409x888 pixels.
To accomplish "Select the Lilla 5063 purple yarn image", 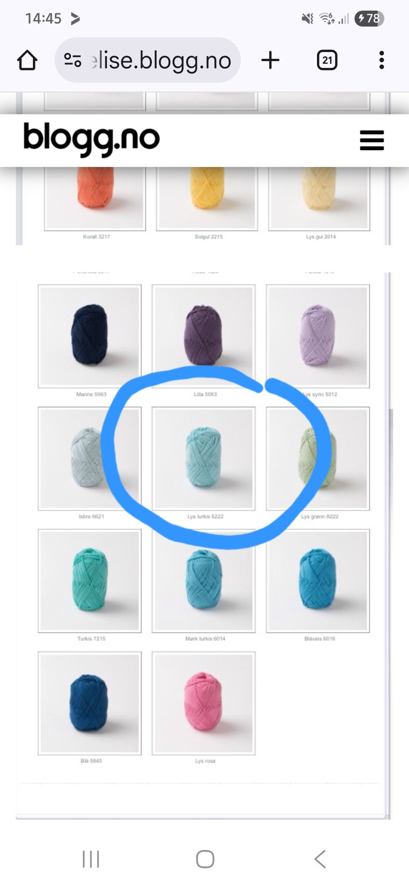I will pyautogui.click(x=204, y=336).
